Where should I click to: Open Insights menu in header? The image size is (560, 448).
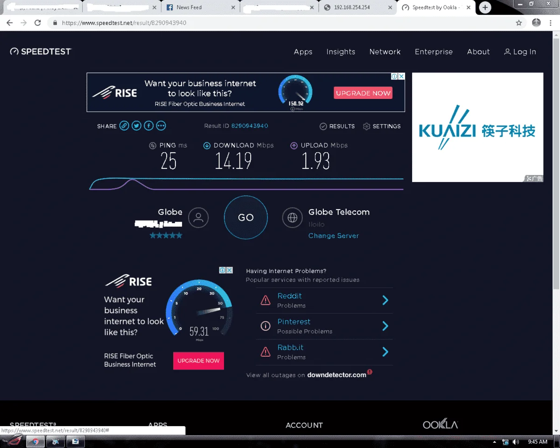[341, 52]
